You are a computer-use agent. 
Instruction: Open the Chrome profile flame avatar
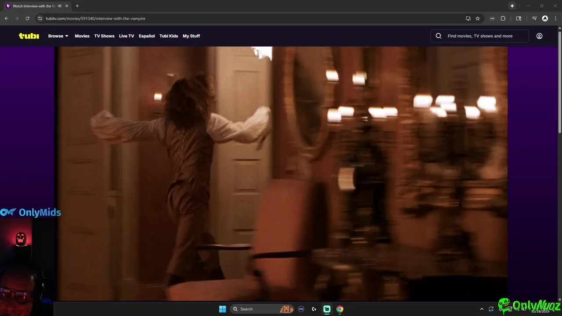click(x=545, y=18)
